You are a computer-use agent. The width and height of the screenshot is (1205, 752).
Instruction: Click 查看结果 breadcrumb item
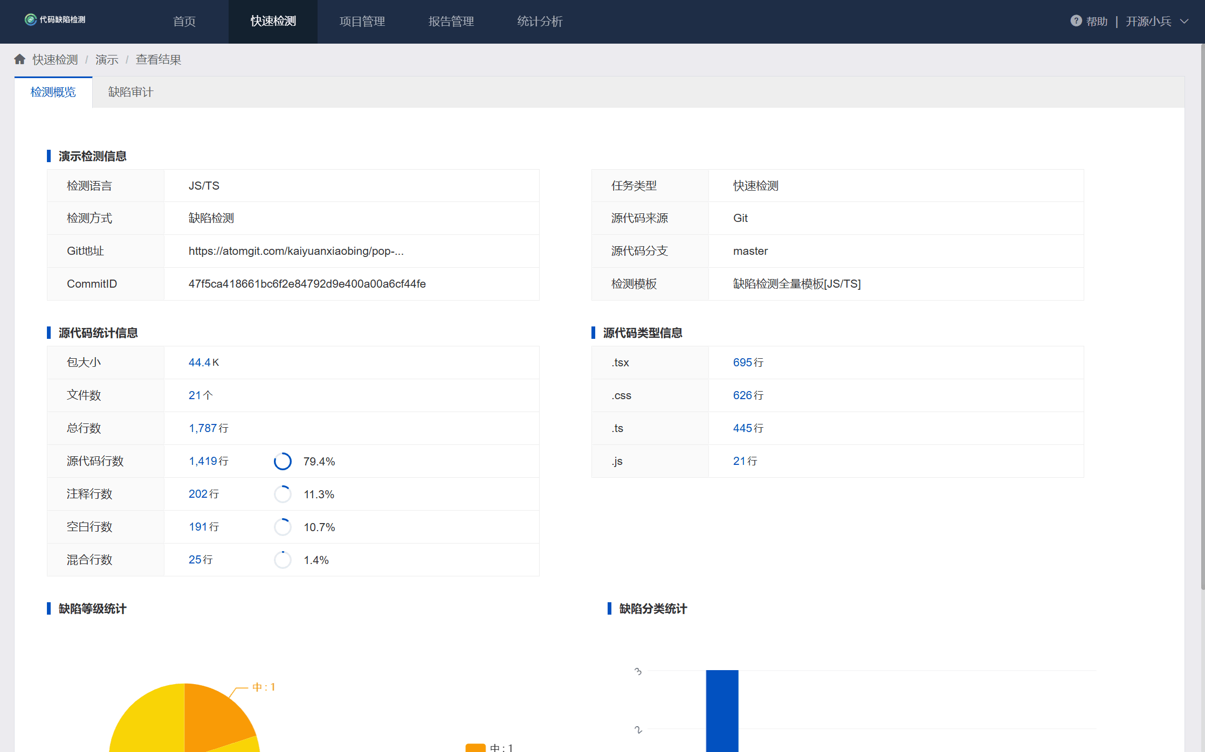point(159,60)
